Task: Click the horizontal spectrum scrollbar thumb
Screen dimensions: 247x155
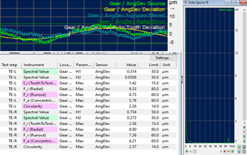Action: click(195, 151)
